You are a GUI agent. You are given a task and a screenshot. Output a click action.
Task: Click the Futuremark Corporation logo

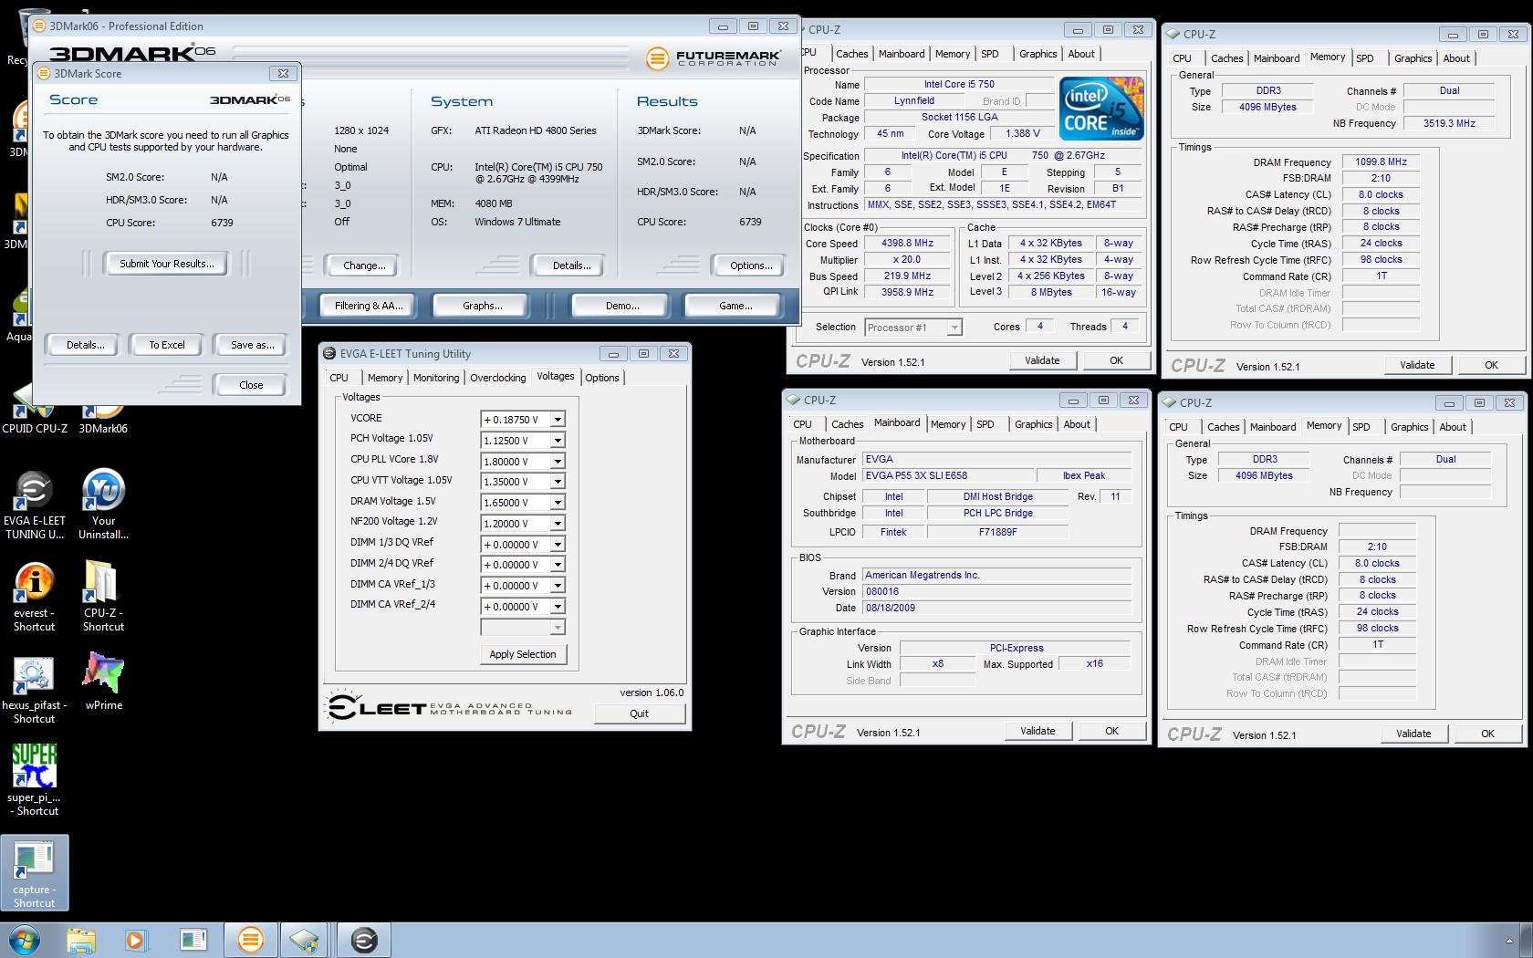714,58
